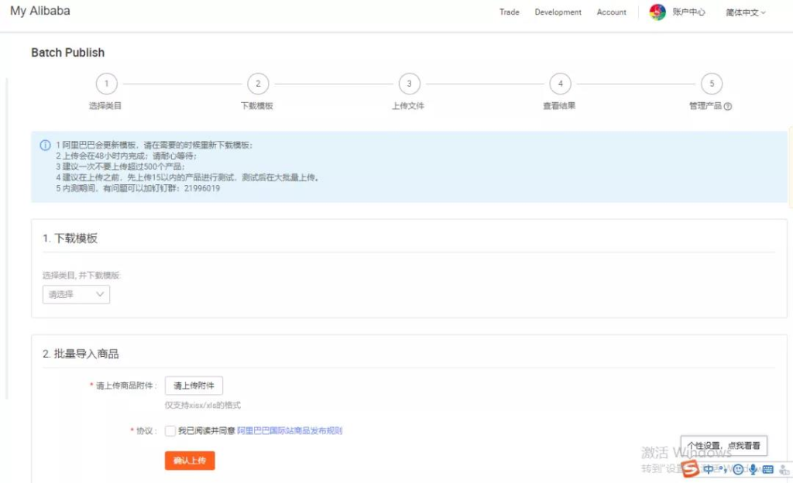Enable the 协议 agreement checkbox

click(170, 431)
